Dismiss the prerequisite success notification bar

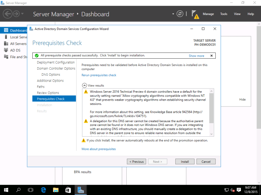[211, 56]
